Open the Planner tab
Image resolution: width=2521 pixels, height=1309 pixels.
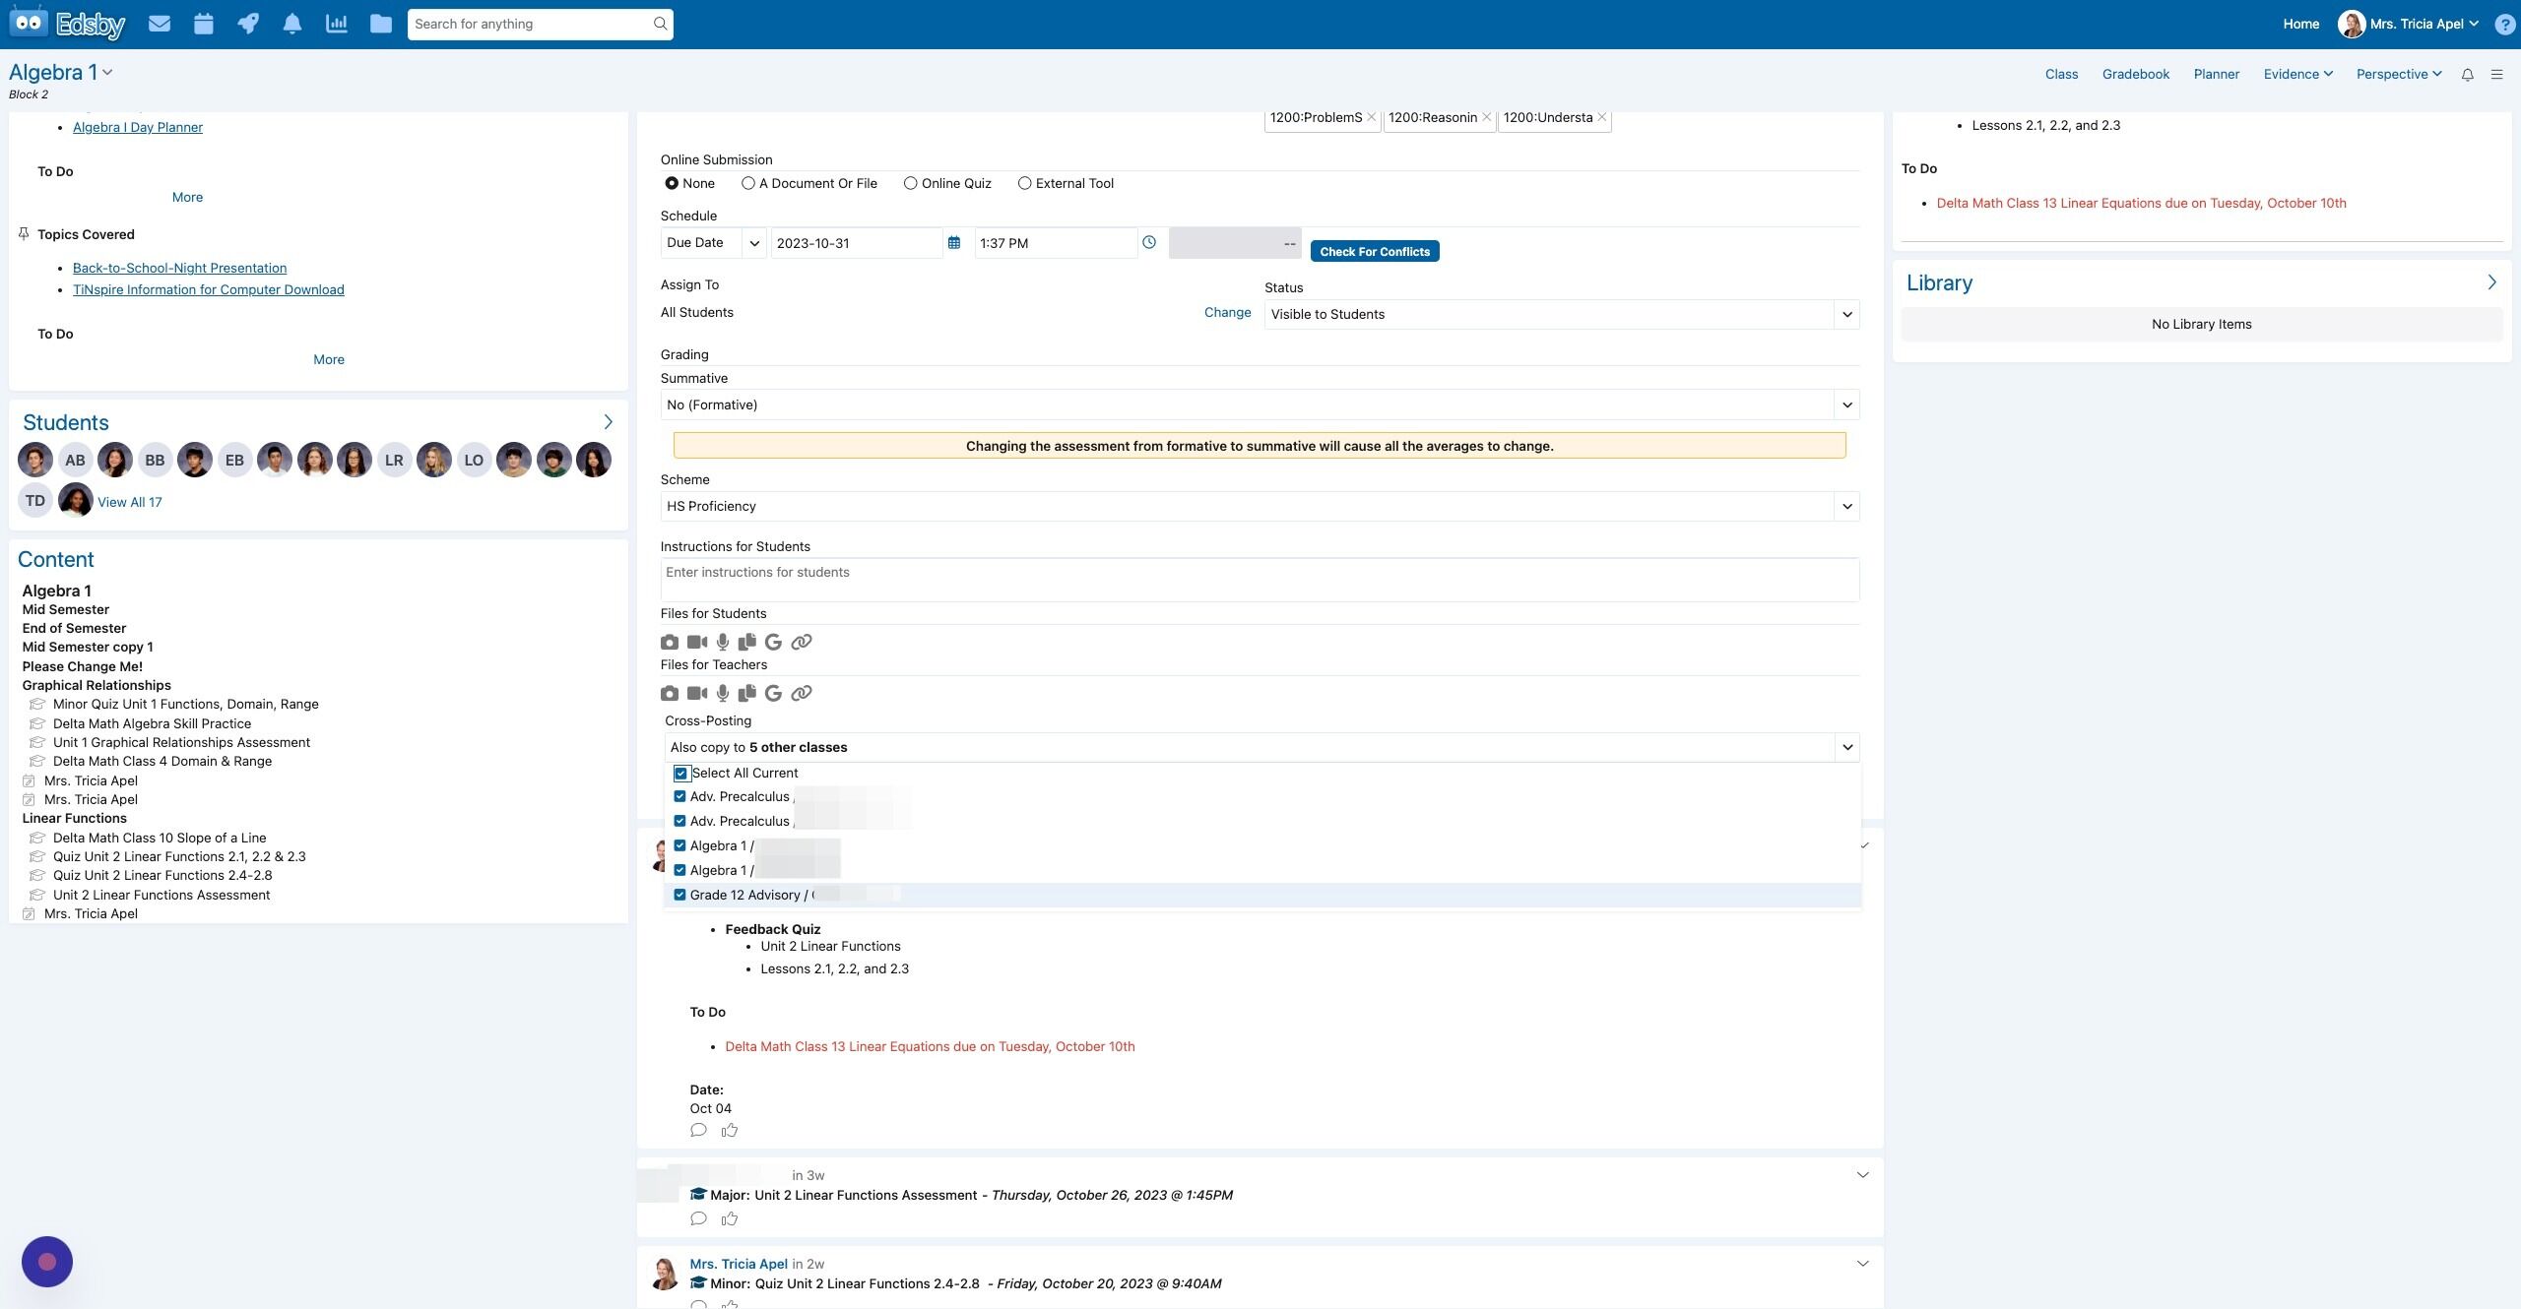(x=2216, y=75)
